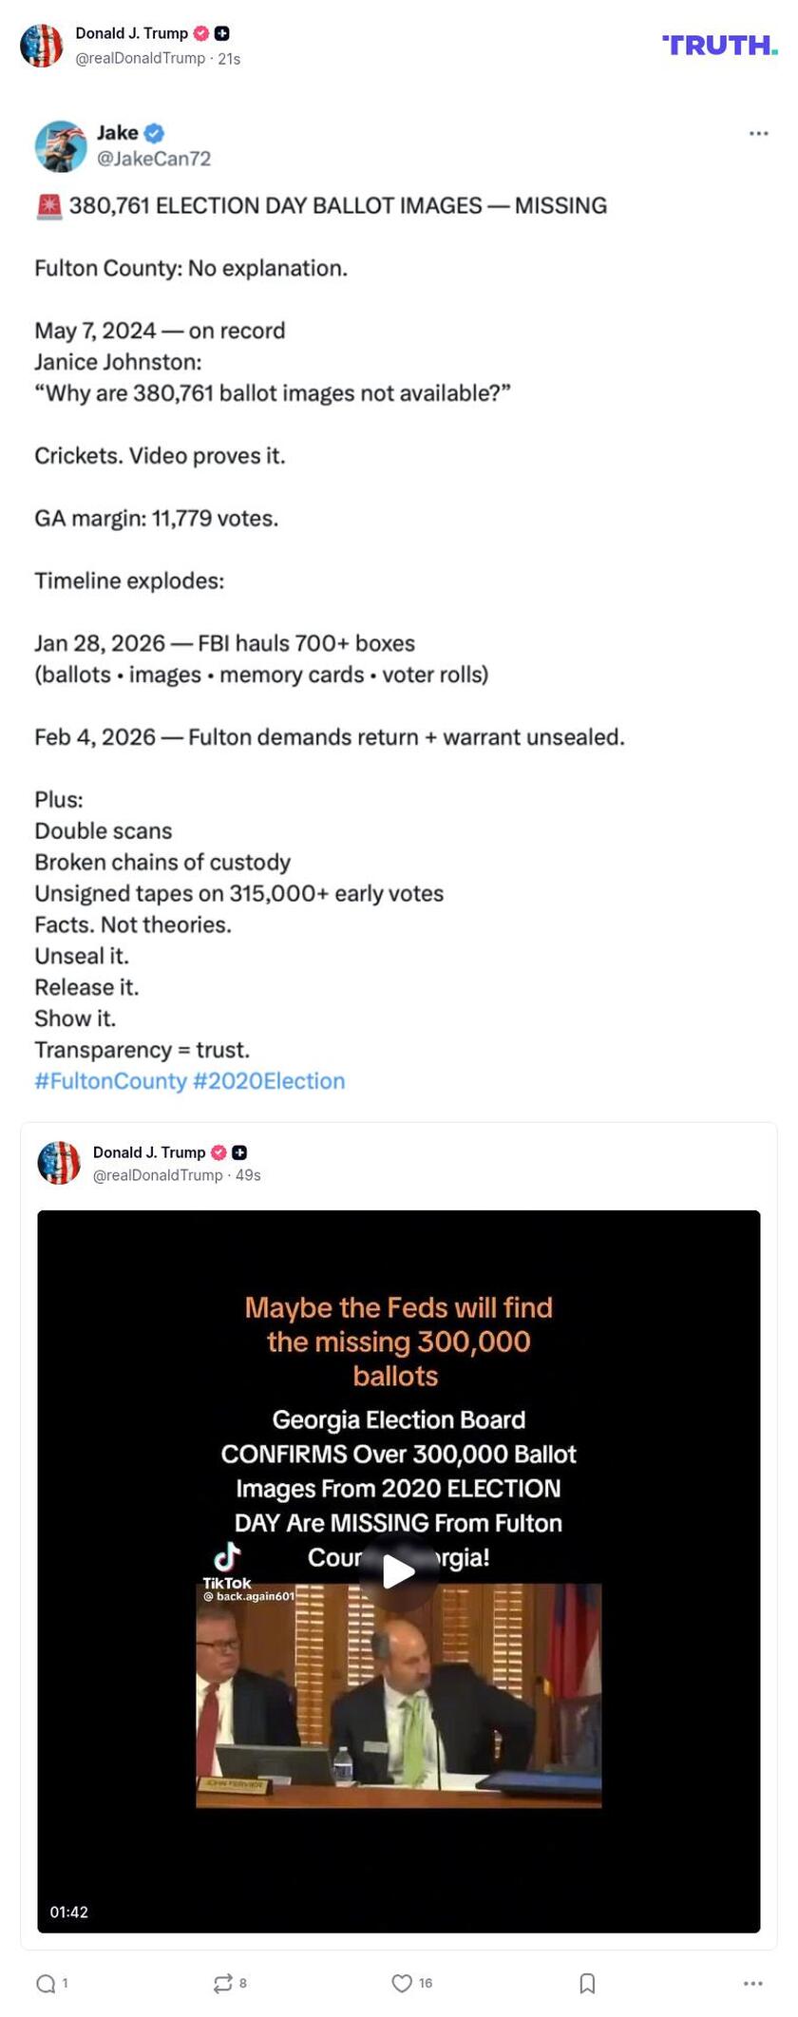Open the #FultonCounty hashtag link
798x2017 pixels.
110,1081
